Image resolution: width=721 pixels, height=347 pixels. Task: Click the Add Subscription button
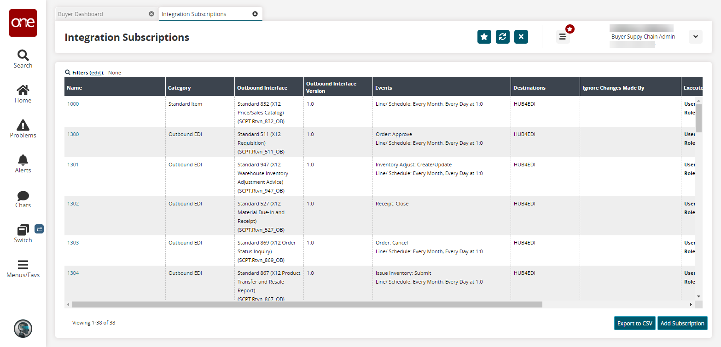click(x=682, y=323)
